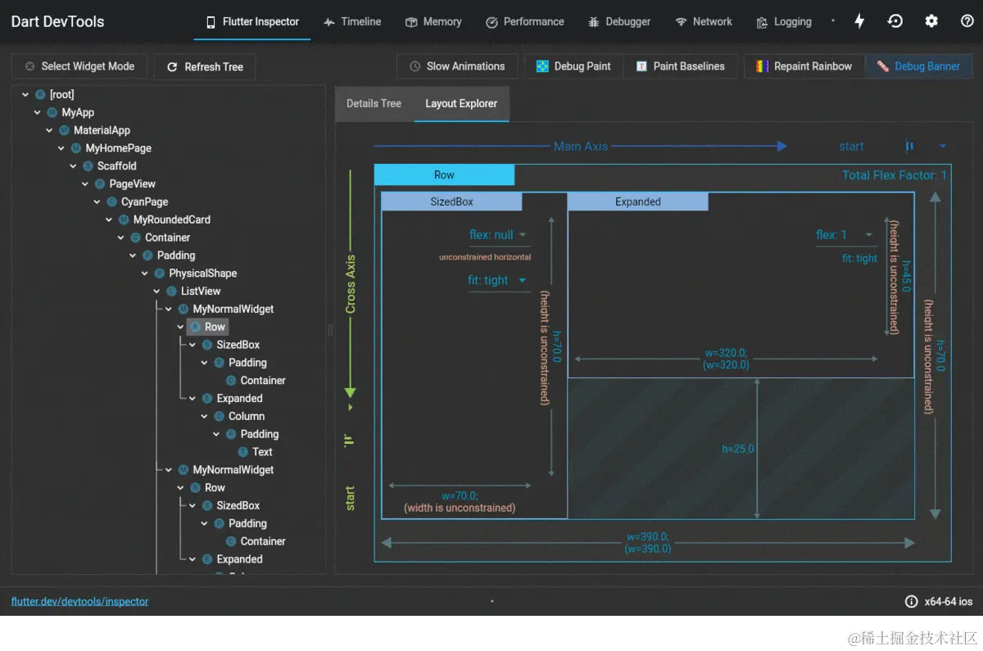Screen dimensions: 983x651
Task: Open the flutter.dev/devtools/inspector link
Action: click(80, 601)
